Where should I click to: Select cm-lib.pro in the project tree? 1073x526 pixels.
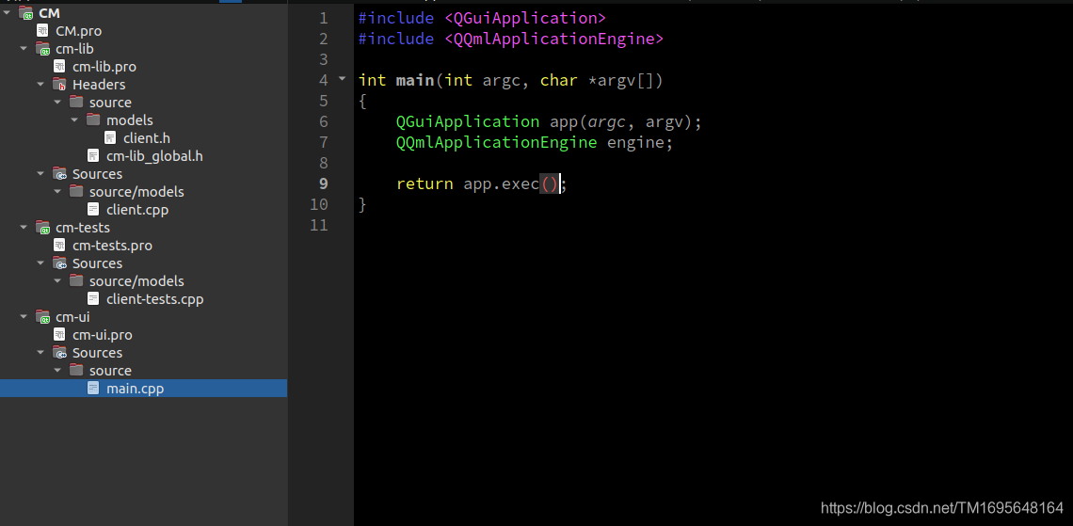coord(104,67)
